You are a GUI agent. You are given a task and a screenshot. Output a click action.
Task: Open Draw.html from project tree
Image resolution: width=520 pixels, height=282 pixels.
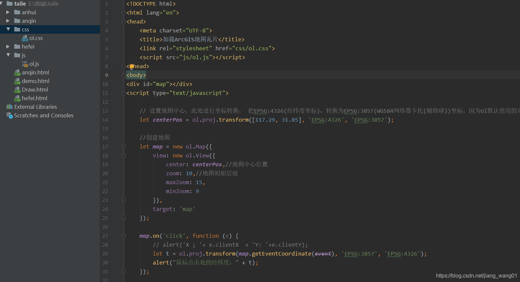pyautogui.click(x=35, y=90)
